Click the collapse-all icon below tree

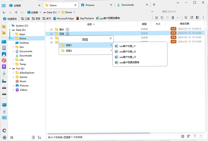[12, 137]
